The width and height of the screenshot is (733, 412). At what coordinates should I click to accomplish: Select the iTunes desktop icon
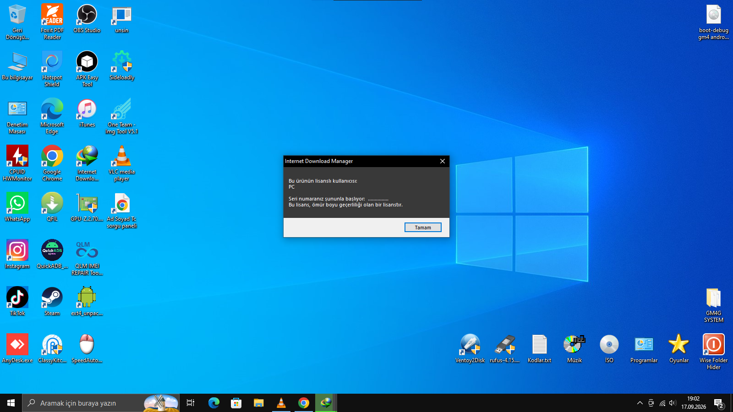pyautogui.click(x=87, y=113)
